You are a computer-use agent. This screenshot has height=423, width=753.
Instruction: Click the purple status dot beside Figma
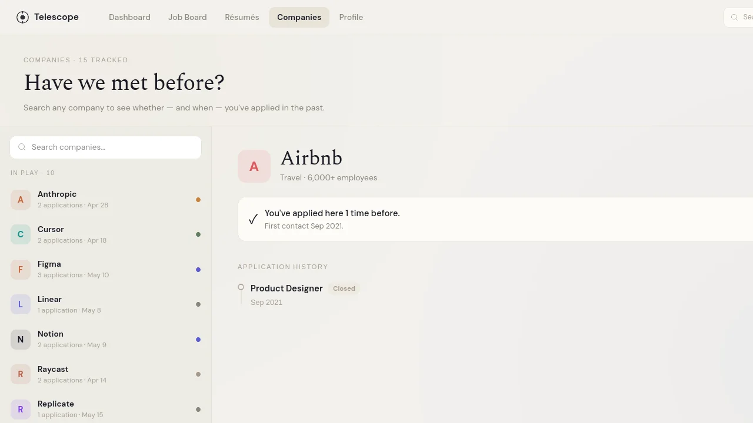(x=198, y=270)
